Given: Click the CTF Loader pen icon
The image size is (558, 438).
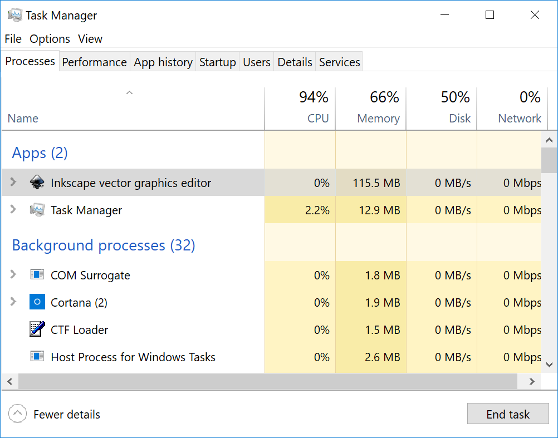Looking at the screenshot, I should point(37,329).
